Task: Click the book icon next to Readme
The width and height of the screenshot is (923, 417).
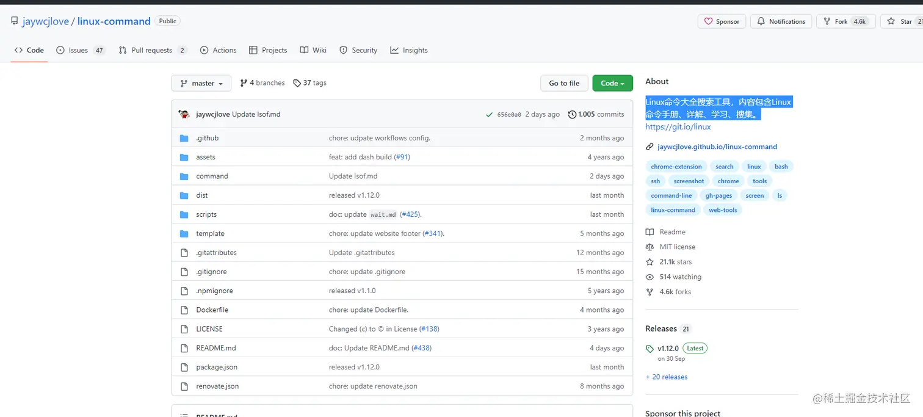Action: click(650, 232)
